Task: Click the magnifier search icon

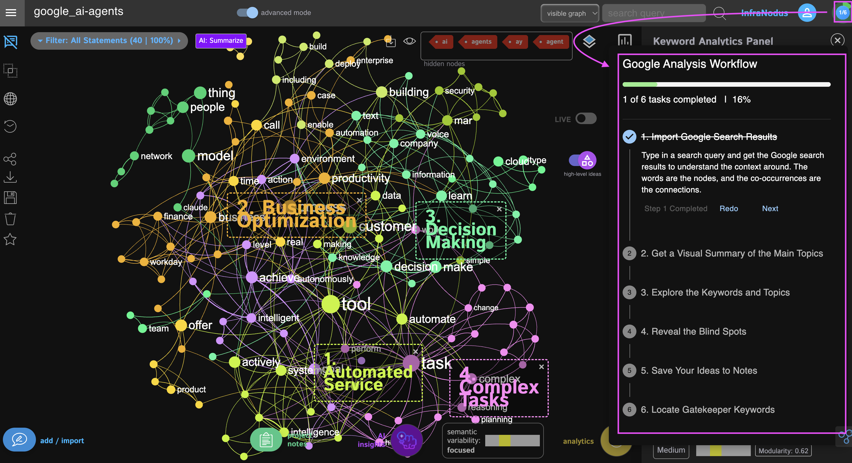Action: (x=719, y=13)
